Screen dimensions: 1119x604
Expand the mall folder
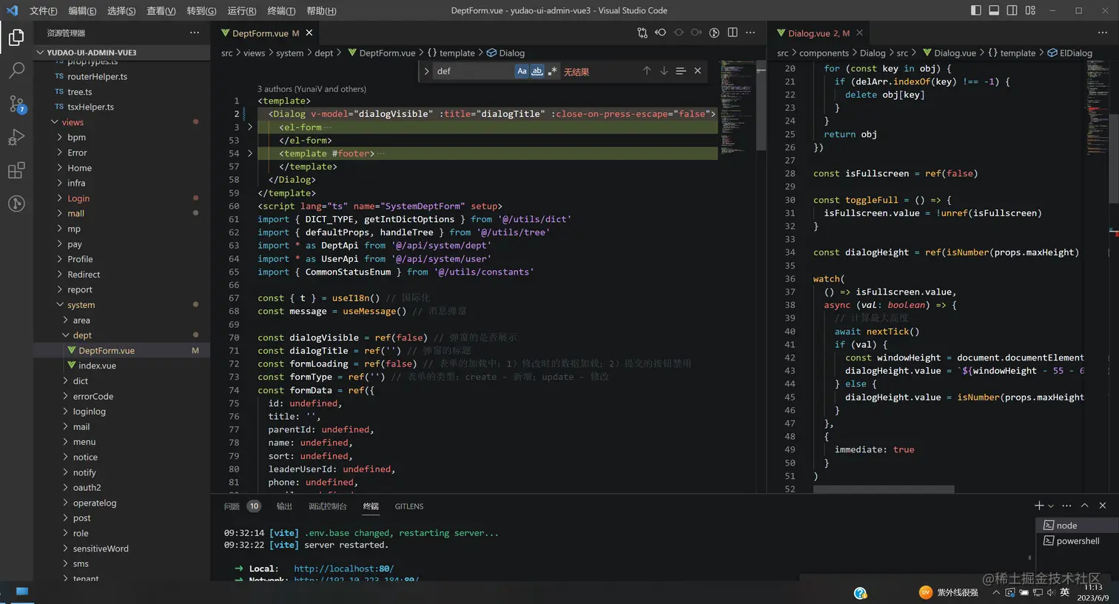(121, 214)
